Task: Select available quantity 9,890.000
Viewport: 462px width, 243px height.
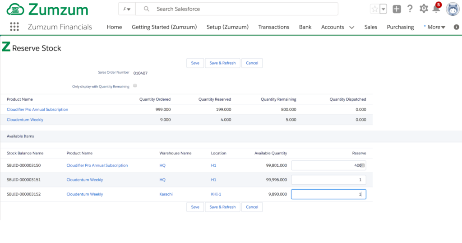Action: click(x=277, y=194)
